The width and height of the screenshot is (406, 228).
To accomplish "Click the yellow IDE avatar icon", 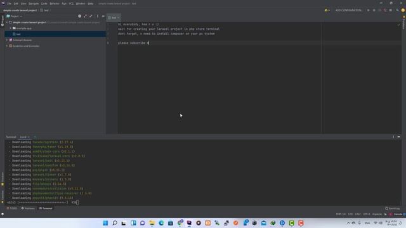I will point(403,10).
